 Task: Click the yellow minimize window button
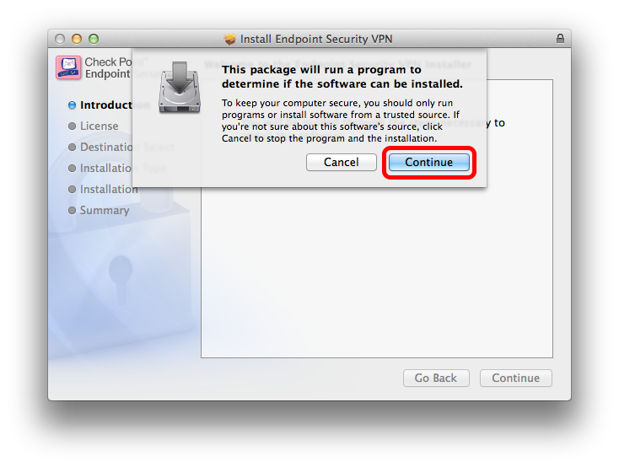pyautogui.click(x=77, y=39)
